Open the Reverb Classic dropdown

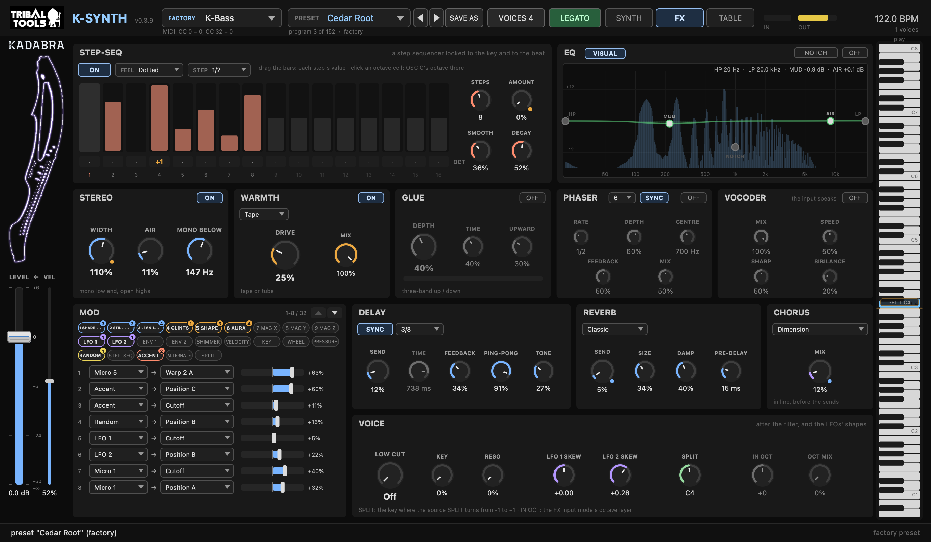(614, 329)
